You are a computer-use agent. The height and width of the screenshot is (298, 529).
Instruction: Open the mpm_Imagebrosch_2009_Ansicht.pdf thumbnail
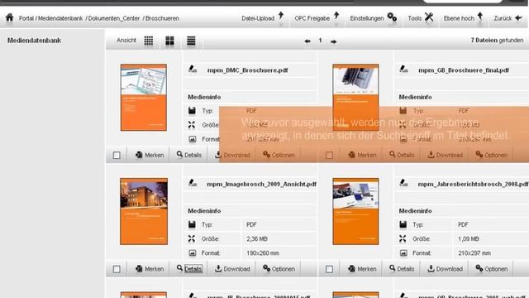click(x=144, y=211)
